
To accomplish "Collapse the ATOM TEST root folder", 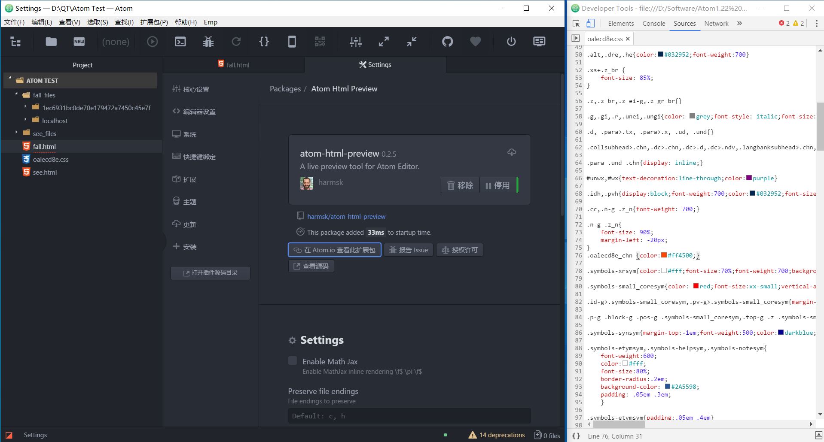I will (x=10, y=79).
